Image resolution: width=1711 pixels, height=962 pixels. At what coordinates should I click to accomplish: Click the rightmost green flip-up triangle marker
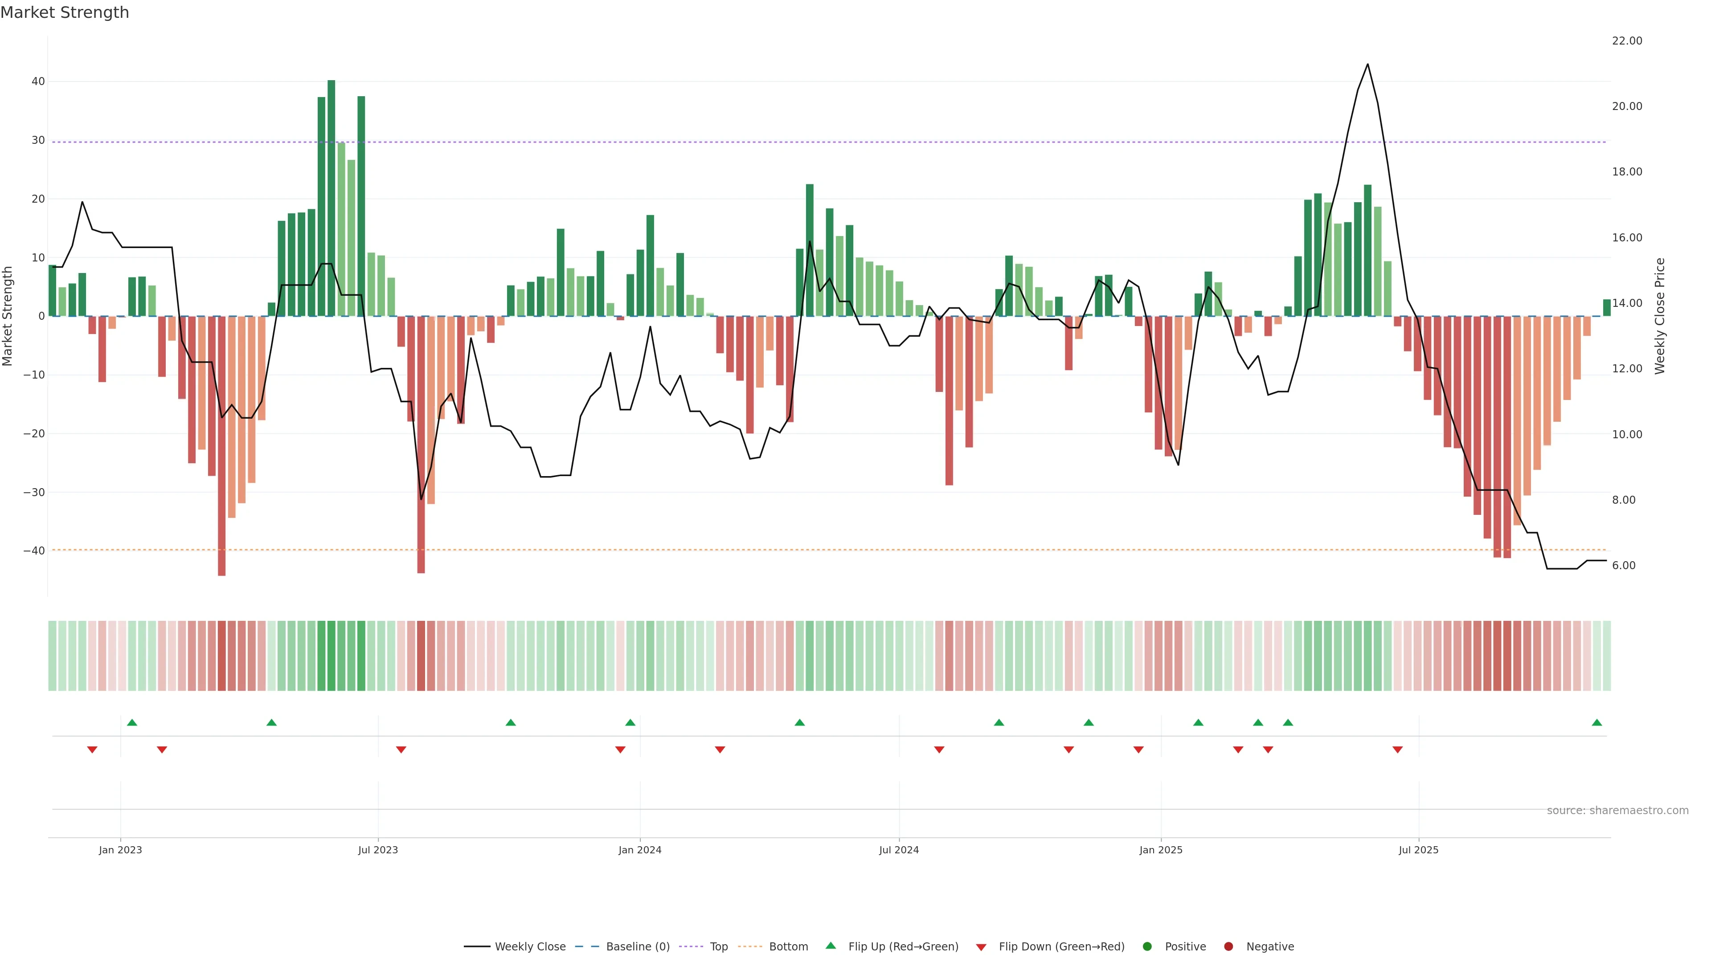[x=1597, y=722]
